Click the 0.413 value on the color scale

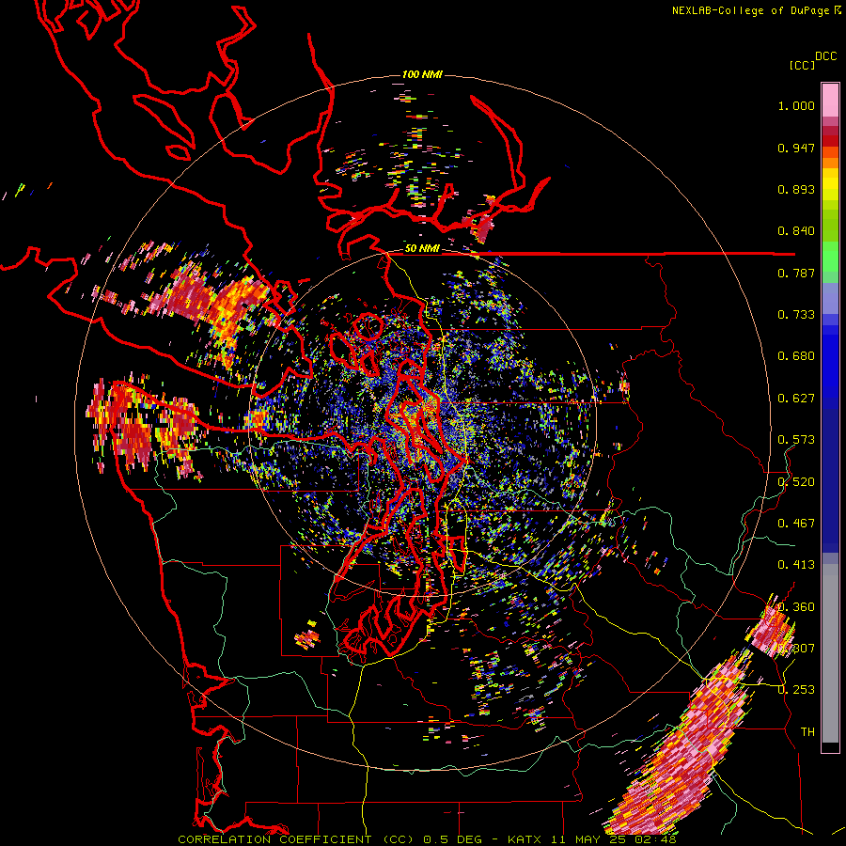tap(796, 565)
